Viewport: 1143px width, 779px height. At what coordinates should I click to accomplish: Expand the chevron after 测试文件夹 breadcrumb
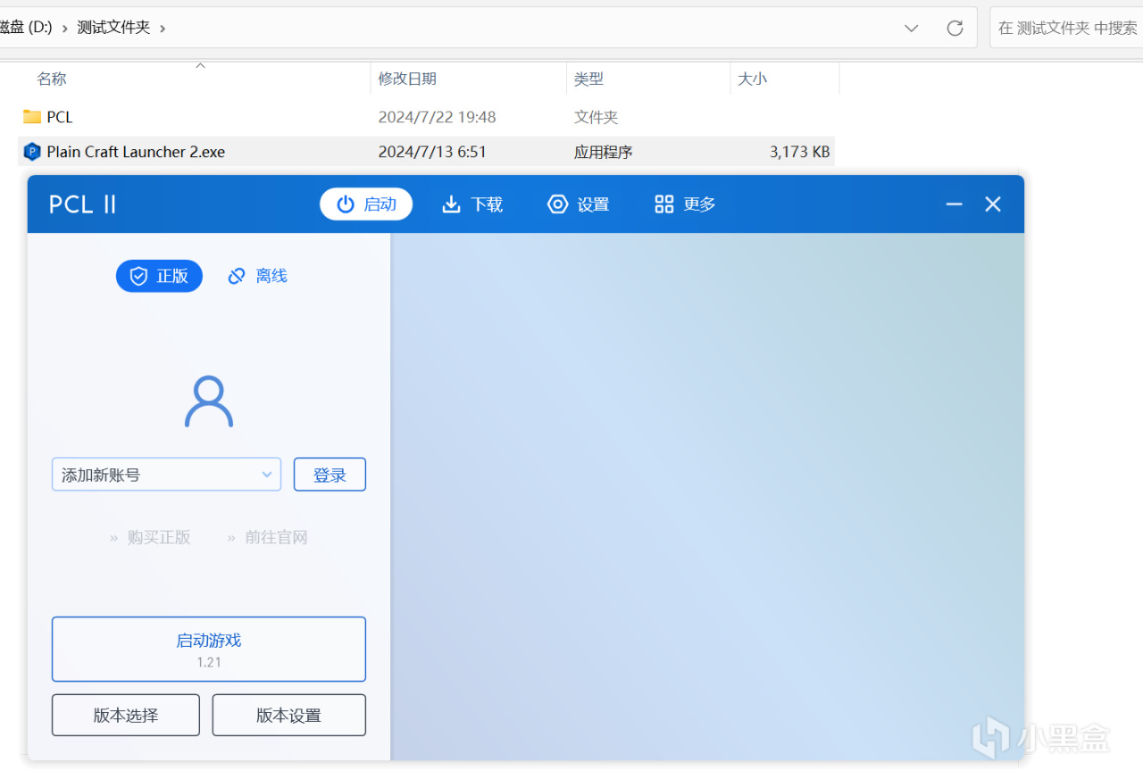163,28
